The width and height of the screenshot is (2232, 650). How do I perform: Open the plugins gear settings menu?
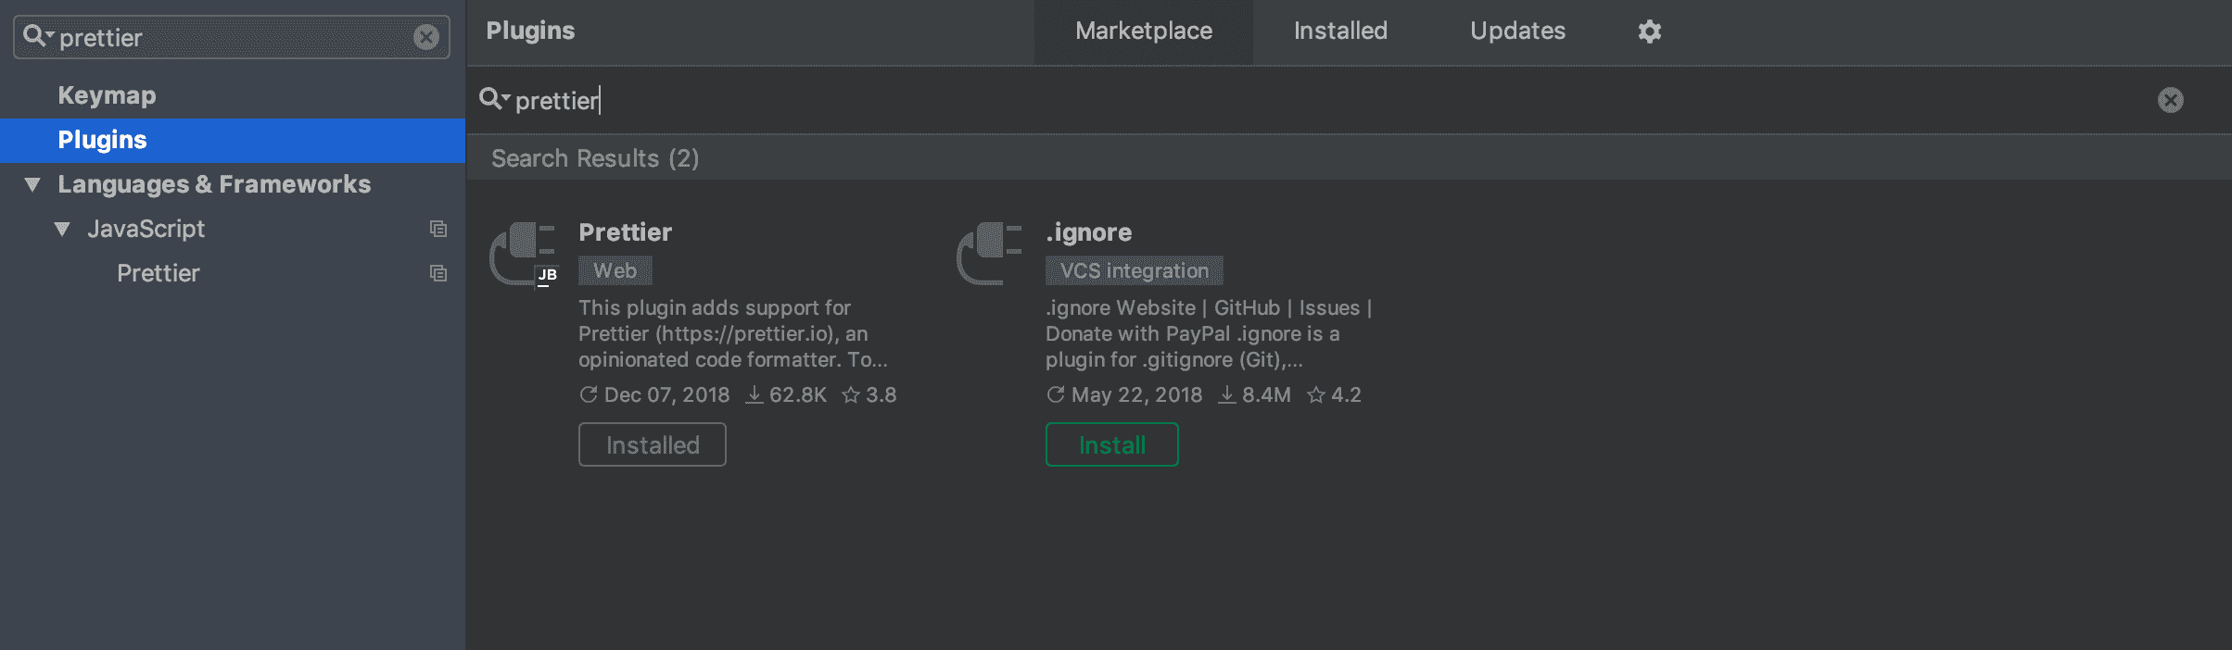coord(1649,31)
